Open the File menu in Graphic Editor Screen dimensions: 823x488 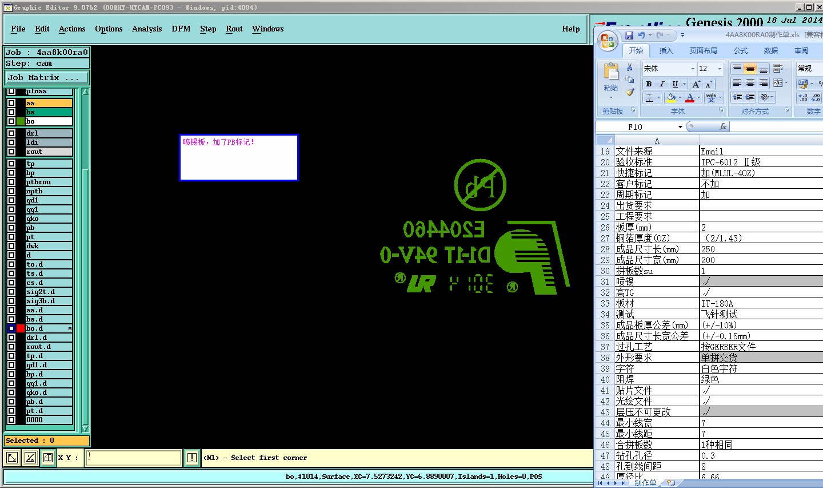[x=18, y=29]
